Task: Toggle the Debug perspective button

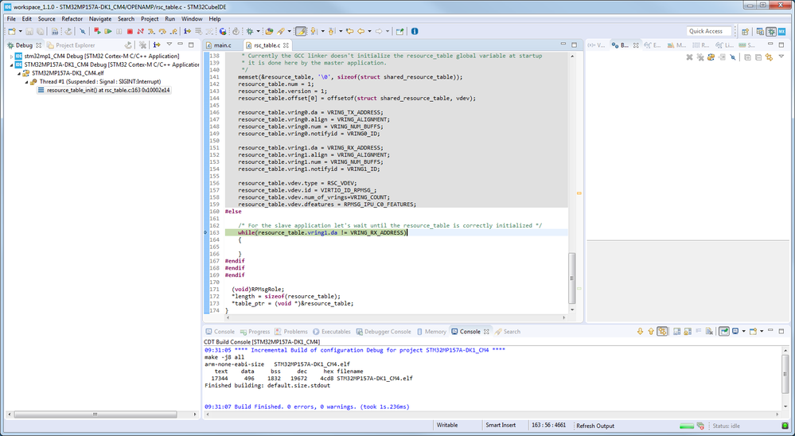Action: pos(771,32)
